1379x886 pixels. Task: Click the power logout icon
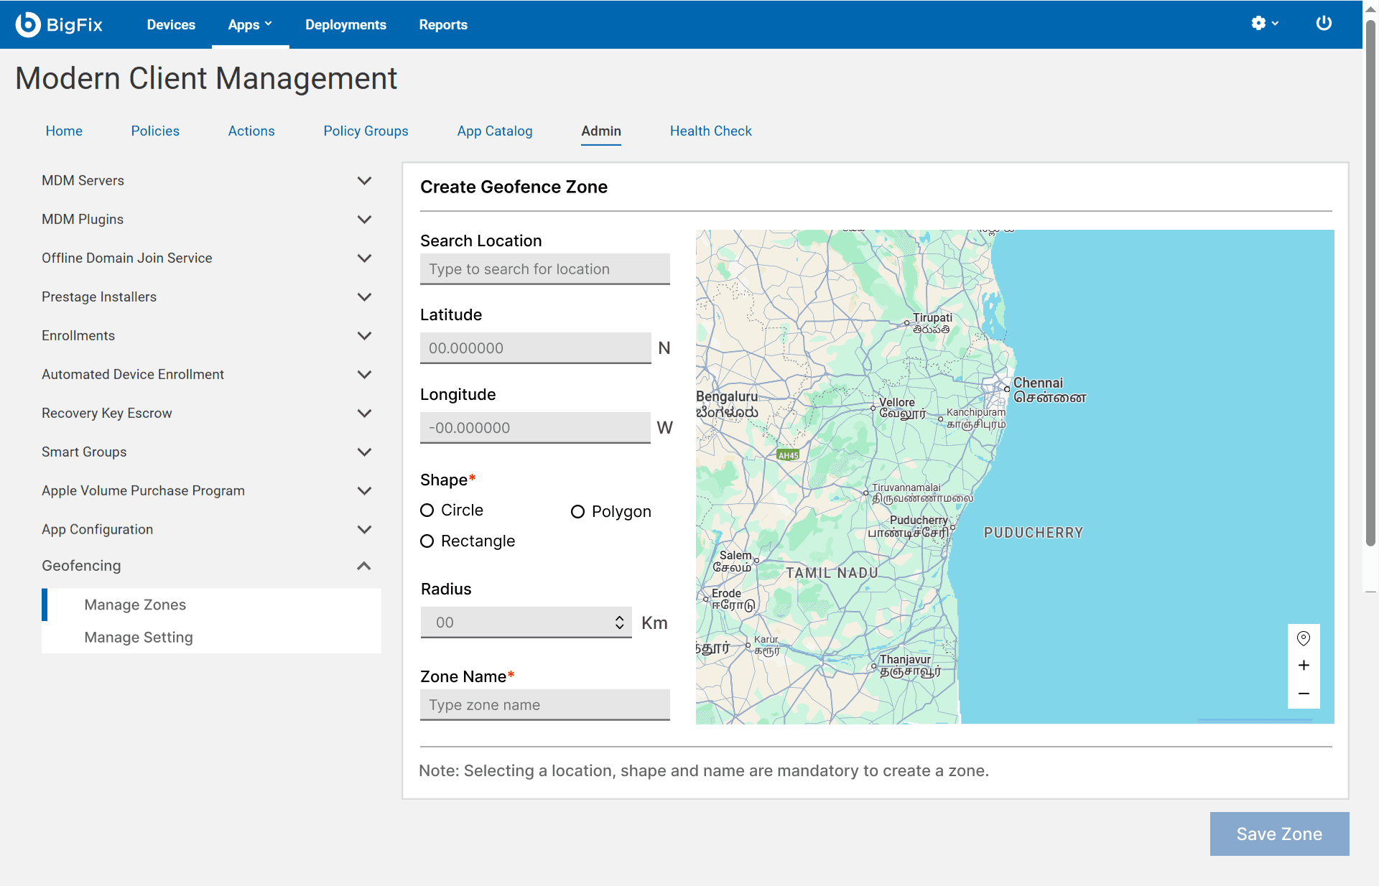click(1324, 24)
